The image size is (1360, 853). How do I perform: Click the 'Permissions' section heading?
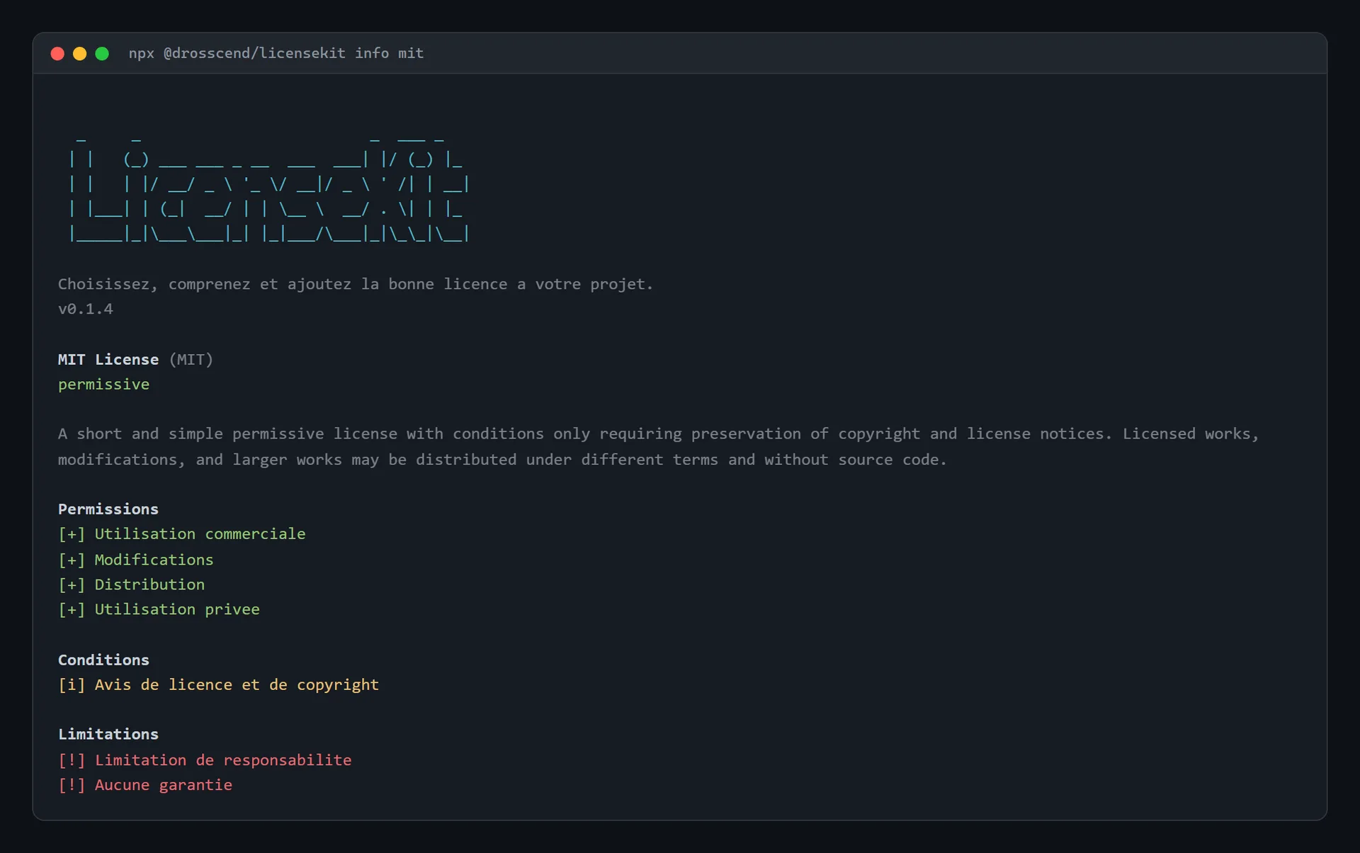click(x=108, y=509)
